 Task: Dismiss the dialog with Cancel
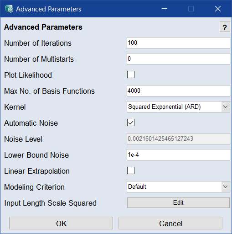point(170,223)
